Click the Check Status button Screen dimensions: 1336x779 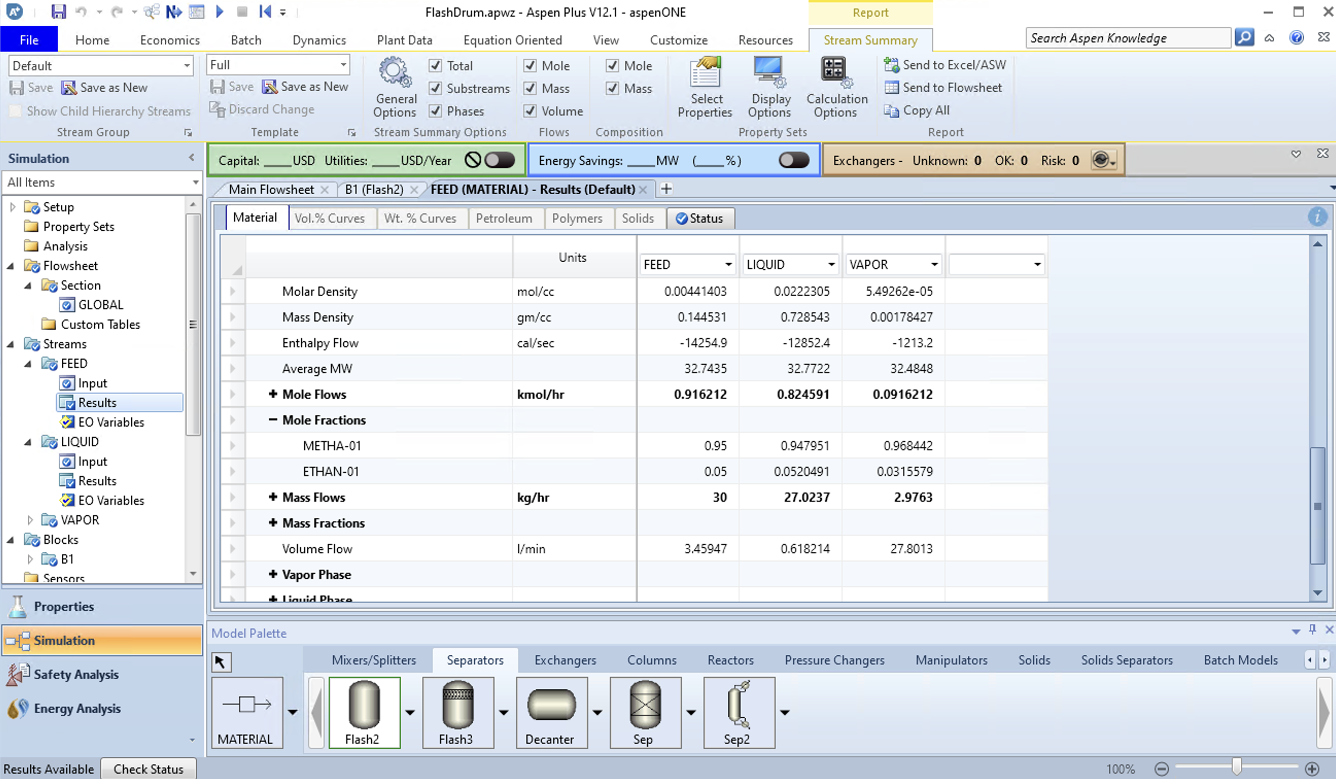point(148,768)
